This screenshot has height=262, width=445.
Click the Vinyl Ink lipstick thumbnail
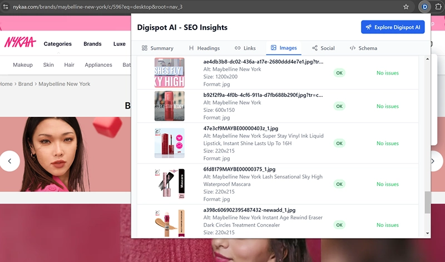170,143
